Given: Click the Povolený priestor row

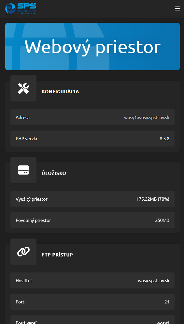Looking at the screenshot, I should [x=92, y=220].
